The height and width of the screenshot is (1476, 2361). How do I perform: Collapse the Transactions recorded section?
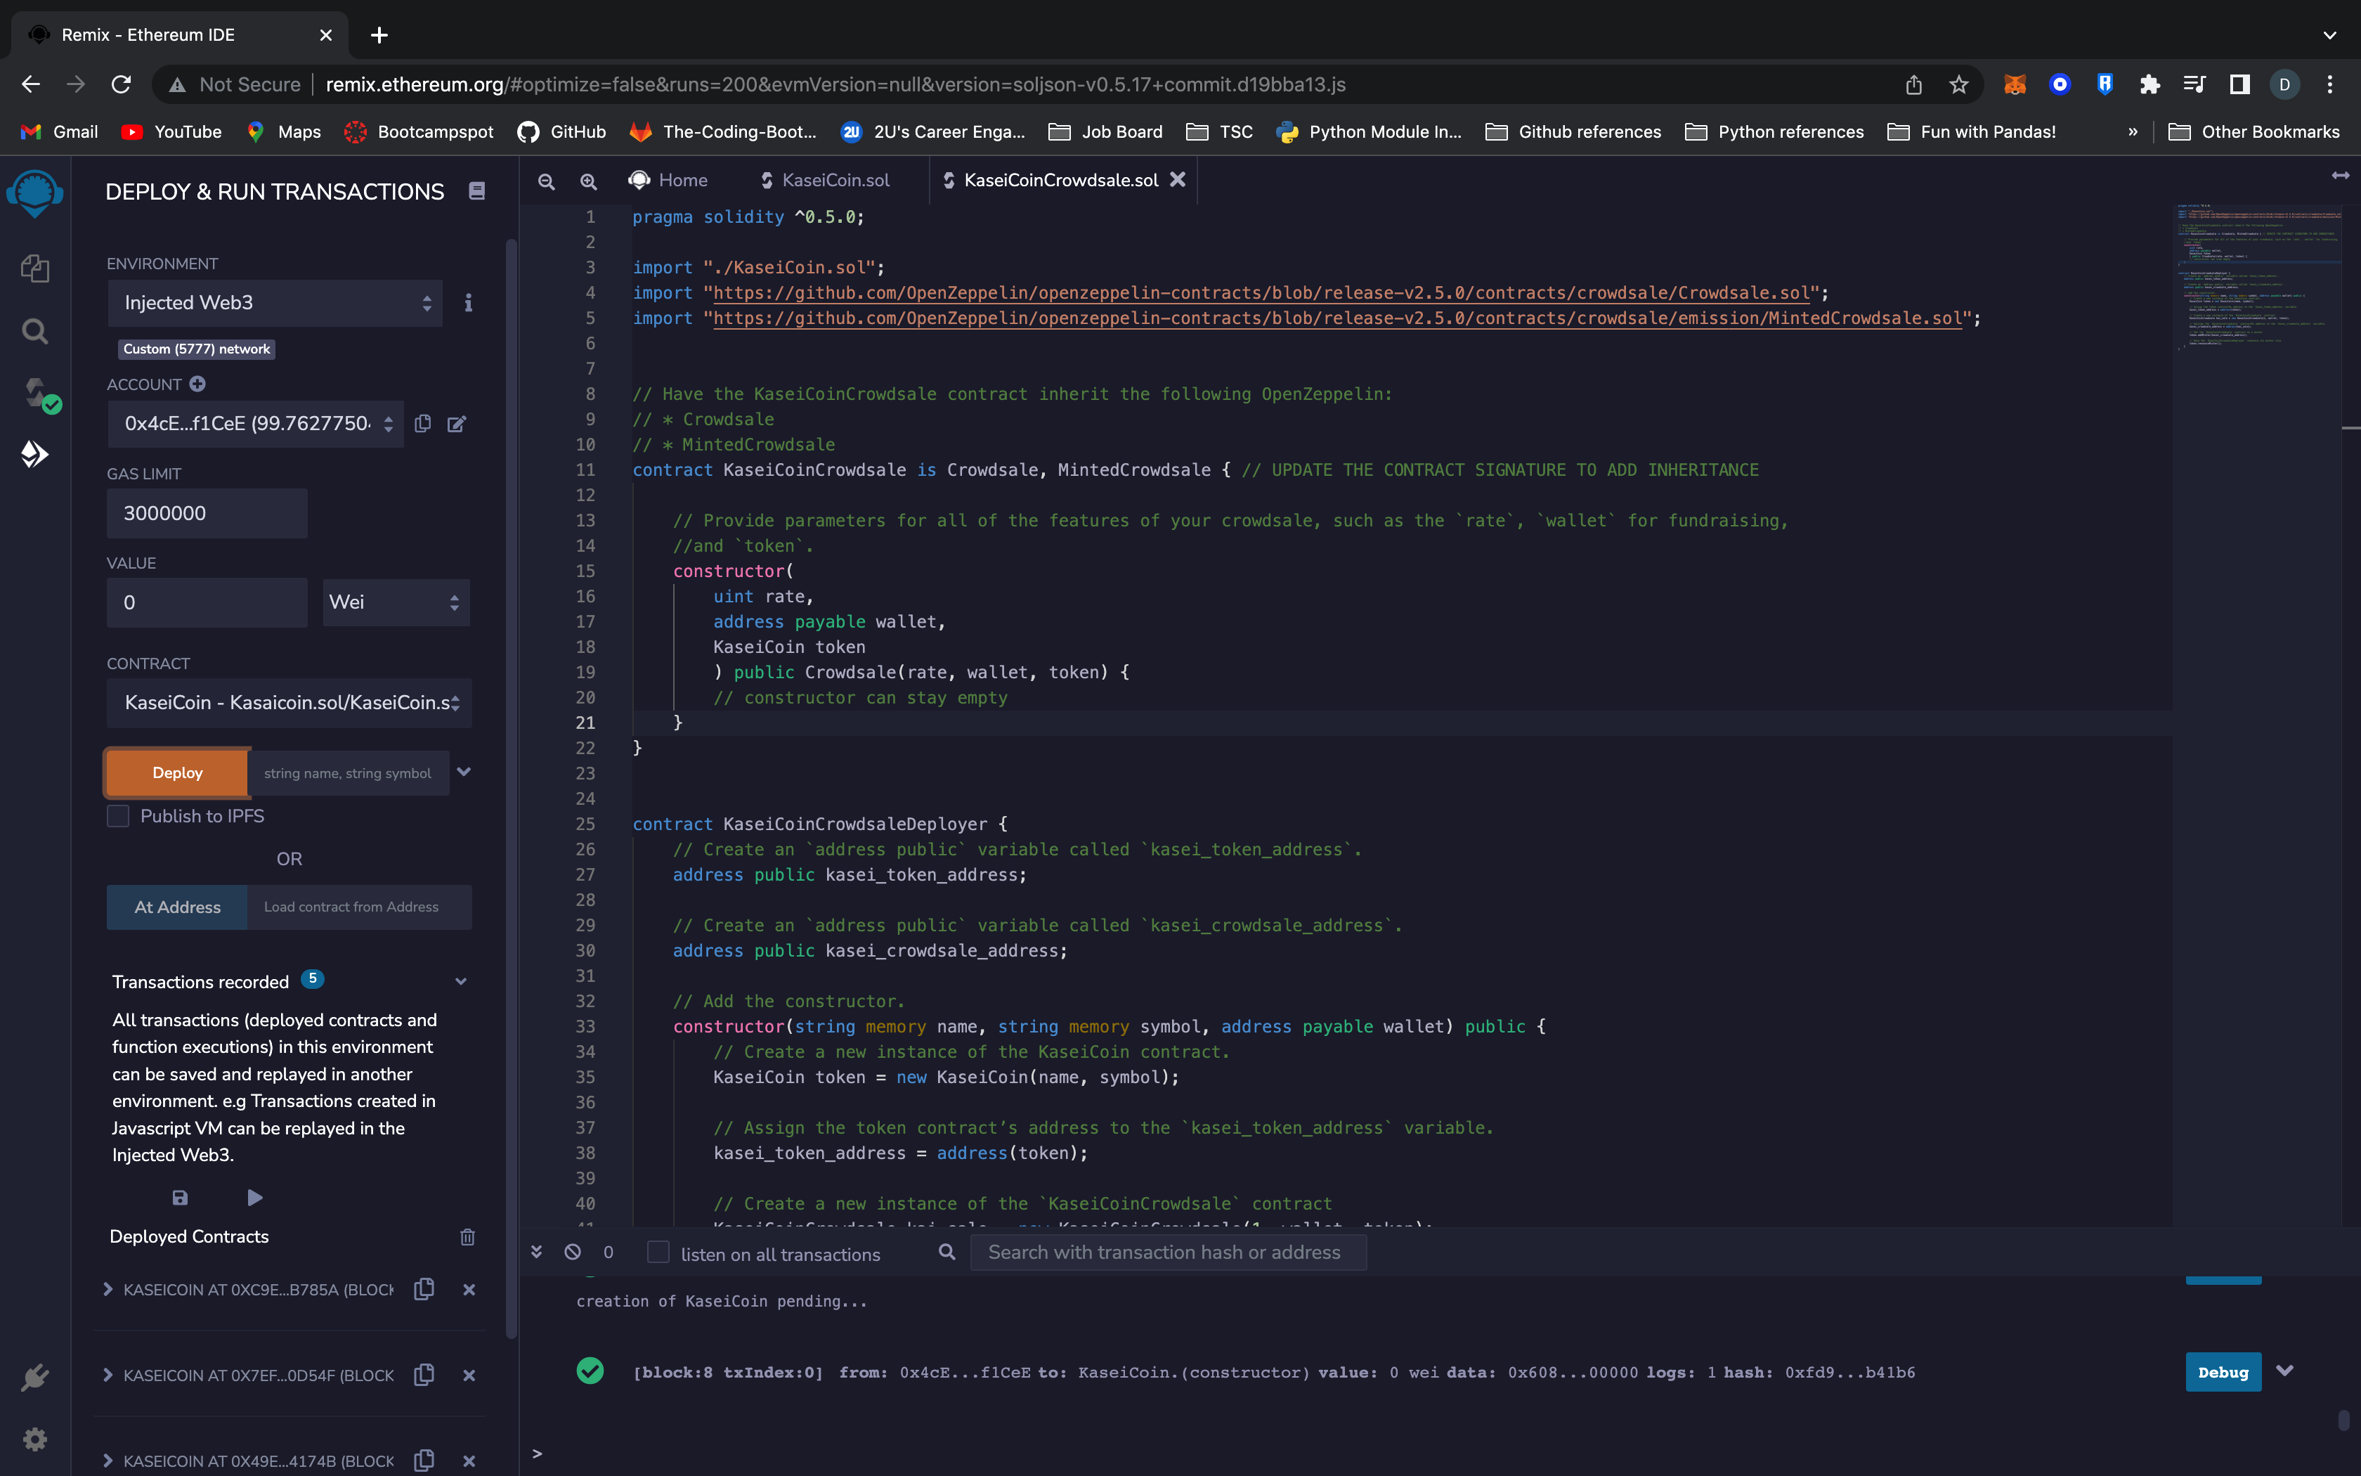tap(460, 981)
